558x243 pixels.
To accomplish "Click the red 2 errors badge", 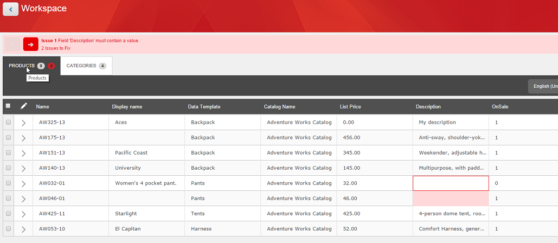I will pyautogui.click(x=51, y=66).
